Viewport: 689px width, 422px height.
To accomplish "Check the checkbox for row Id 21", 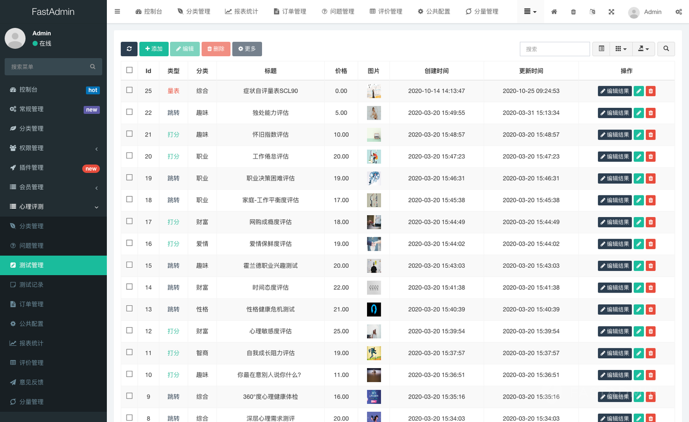I will pyautogui.click(x=129, y=134).
